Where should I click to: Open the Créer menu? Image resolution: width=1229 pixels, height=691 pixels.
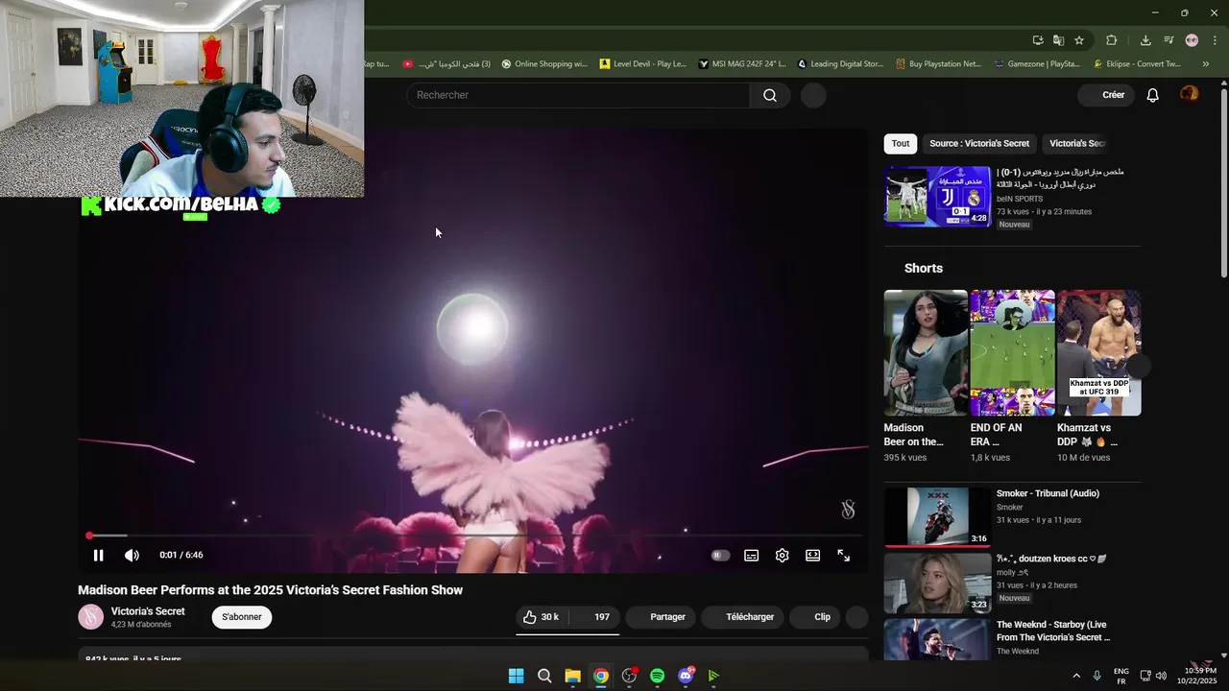(1106, 95)
